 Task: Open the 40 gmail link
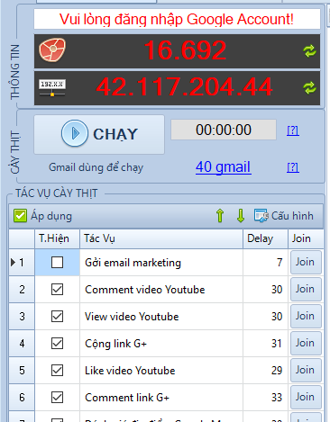[x=224, y=167]
